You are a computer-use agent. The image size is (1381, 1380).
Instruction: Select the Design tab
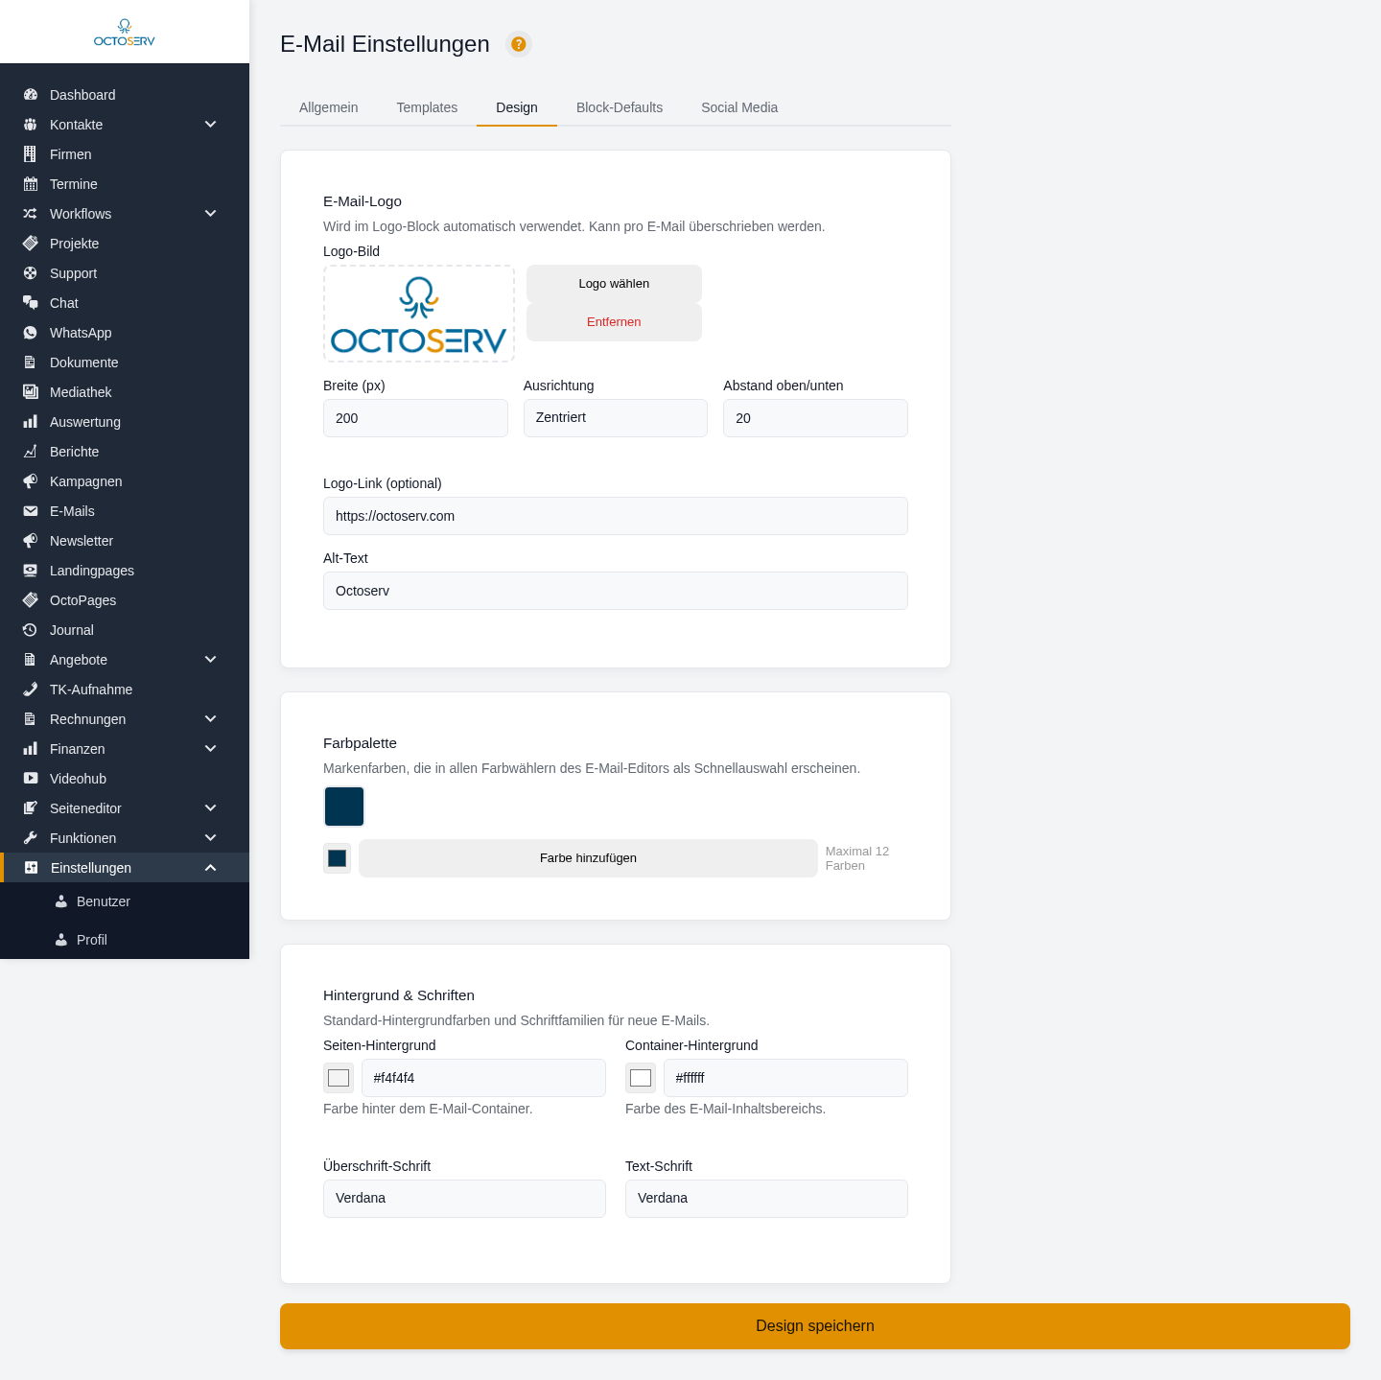point(517,107)
